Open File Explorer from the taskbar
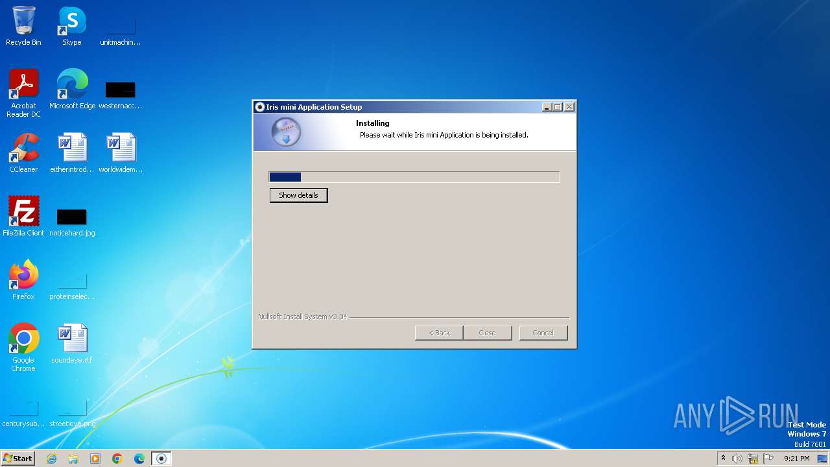Screen dimensions: 830x467 coord(73,459)
